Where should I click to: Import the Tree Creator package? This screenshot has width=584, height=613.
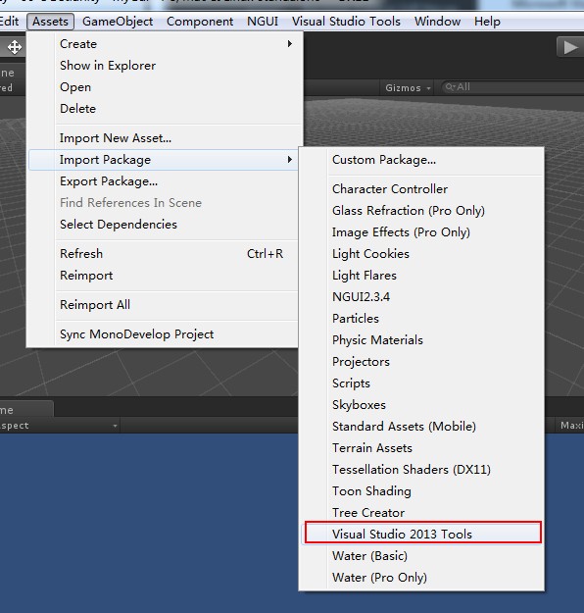click(x=422, y=513)
